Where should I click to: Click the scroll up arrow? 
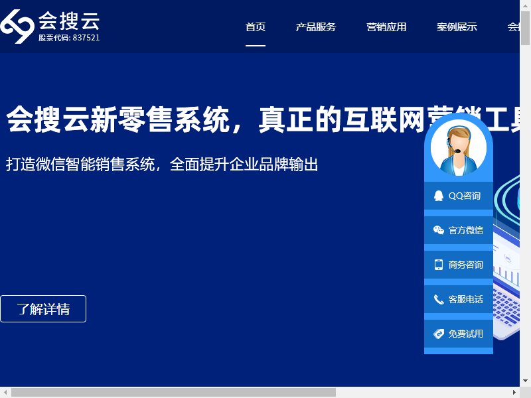pos(525,5)
